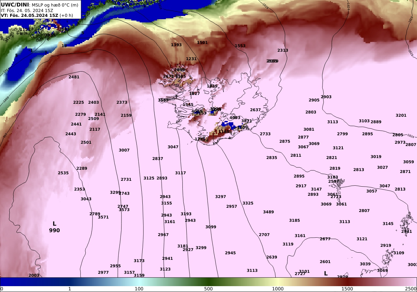Click the color scale label 1000
The width and height of the screenshot is (417, 292).
pos(278,289)
